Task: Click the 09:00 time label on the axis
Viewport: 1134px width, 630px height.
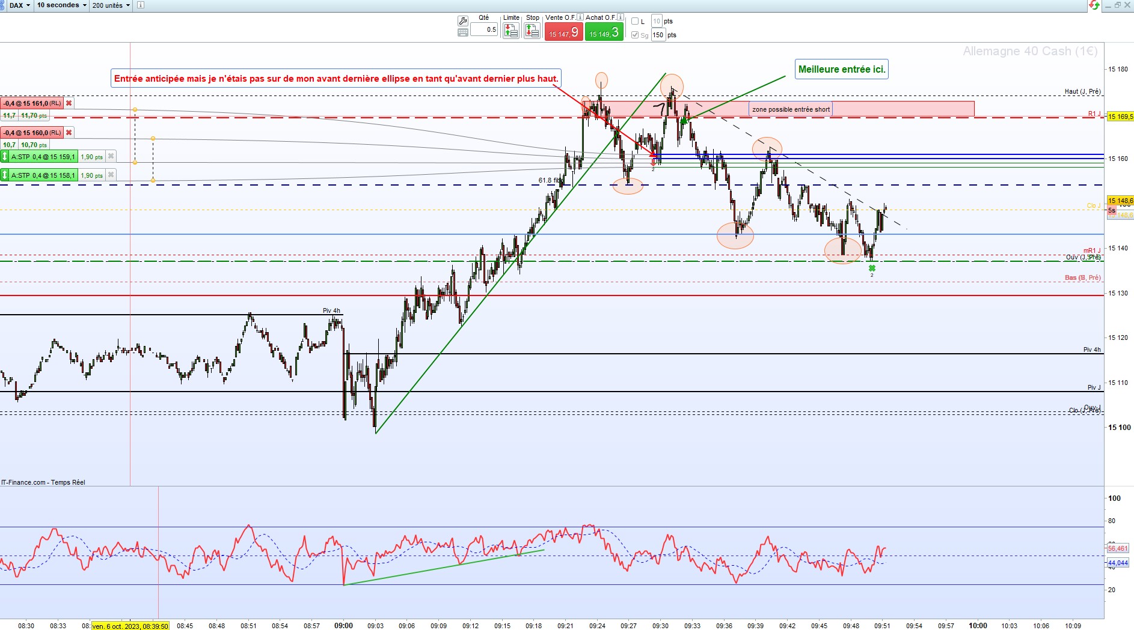Action: [343, 626]
